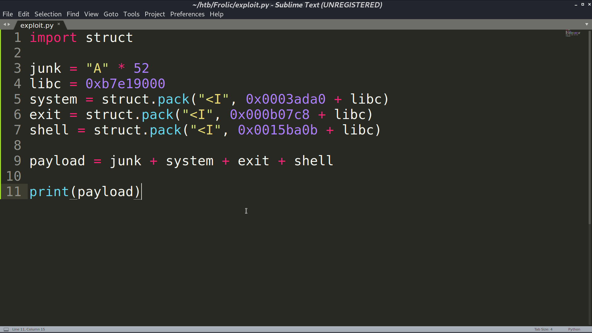This screenshot has height=333, width=592.
Task: Click the "A" string on line 3
Action: [x=97, y=68]
